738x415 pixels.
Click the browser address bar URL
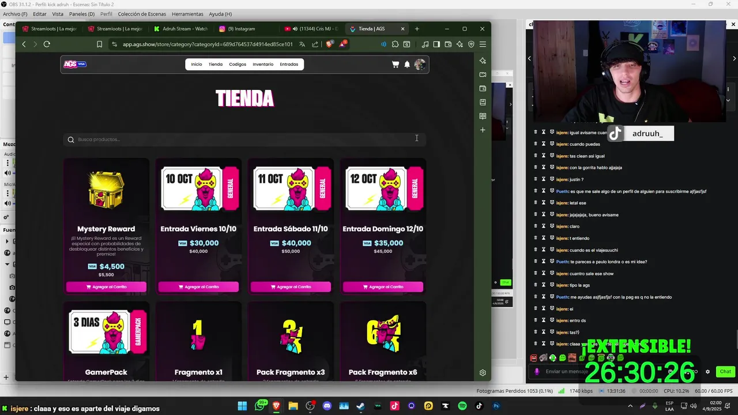tap(208, 44)
